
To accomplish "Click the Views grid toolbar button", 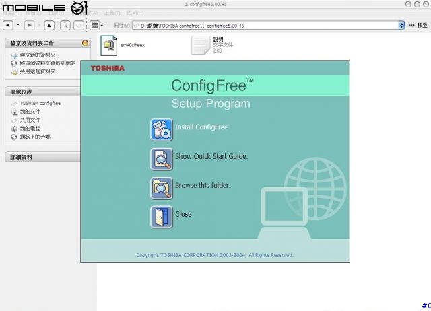I will point(94,26).
